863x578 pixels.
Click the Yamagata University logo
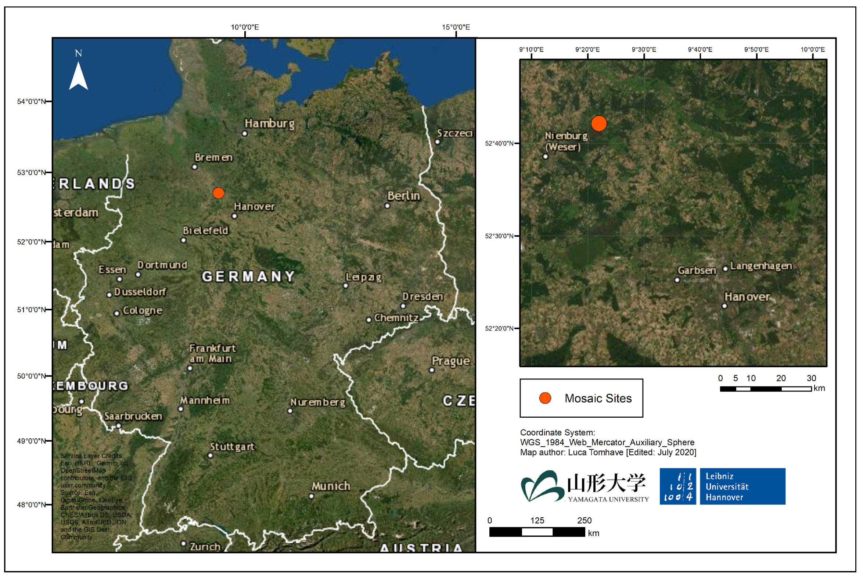(585, 486)
